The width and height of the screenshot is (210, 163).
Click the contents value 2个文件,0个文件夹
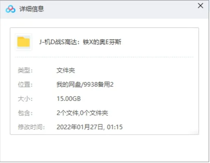click(x=82, y=113)
